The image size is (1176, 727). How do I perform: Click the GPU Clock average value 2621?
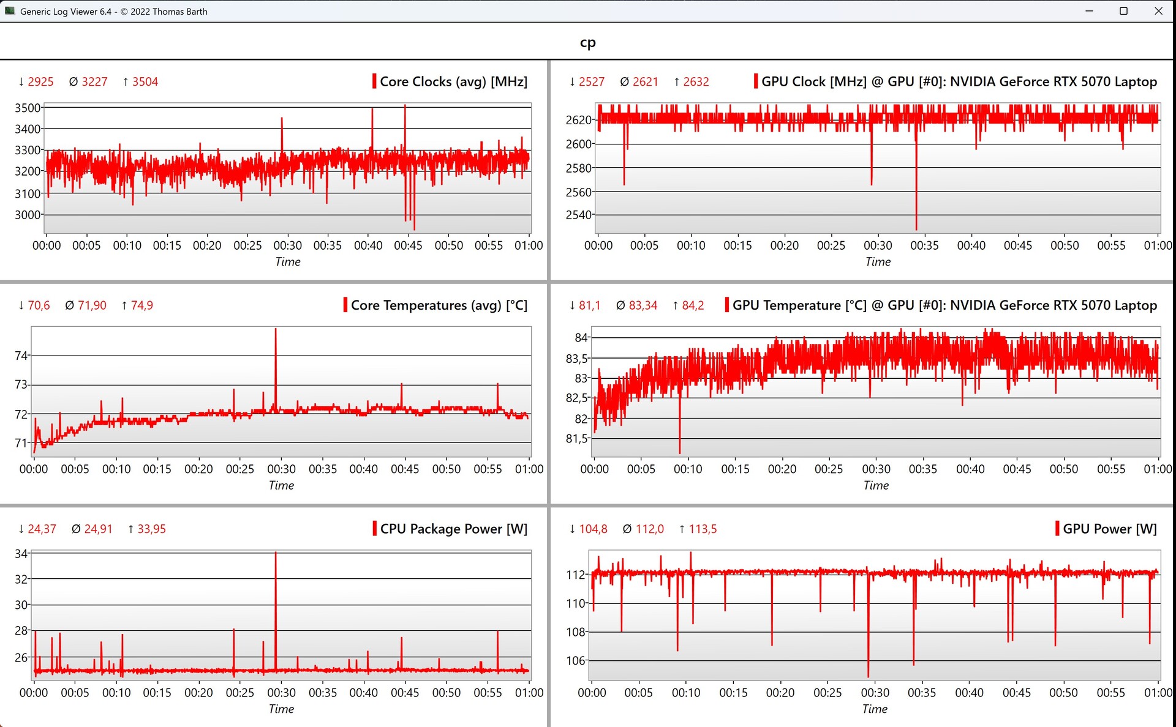point(645,81)
